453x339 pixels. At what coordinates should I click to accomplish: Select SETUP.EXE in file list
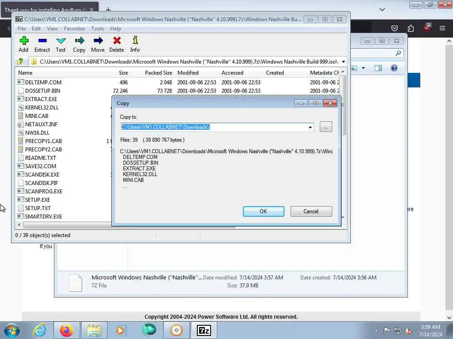(x=38, y=200)
